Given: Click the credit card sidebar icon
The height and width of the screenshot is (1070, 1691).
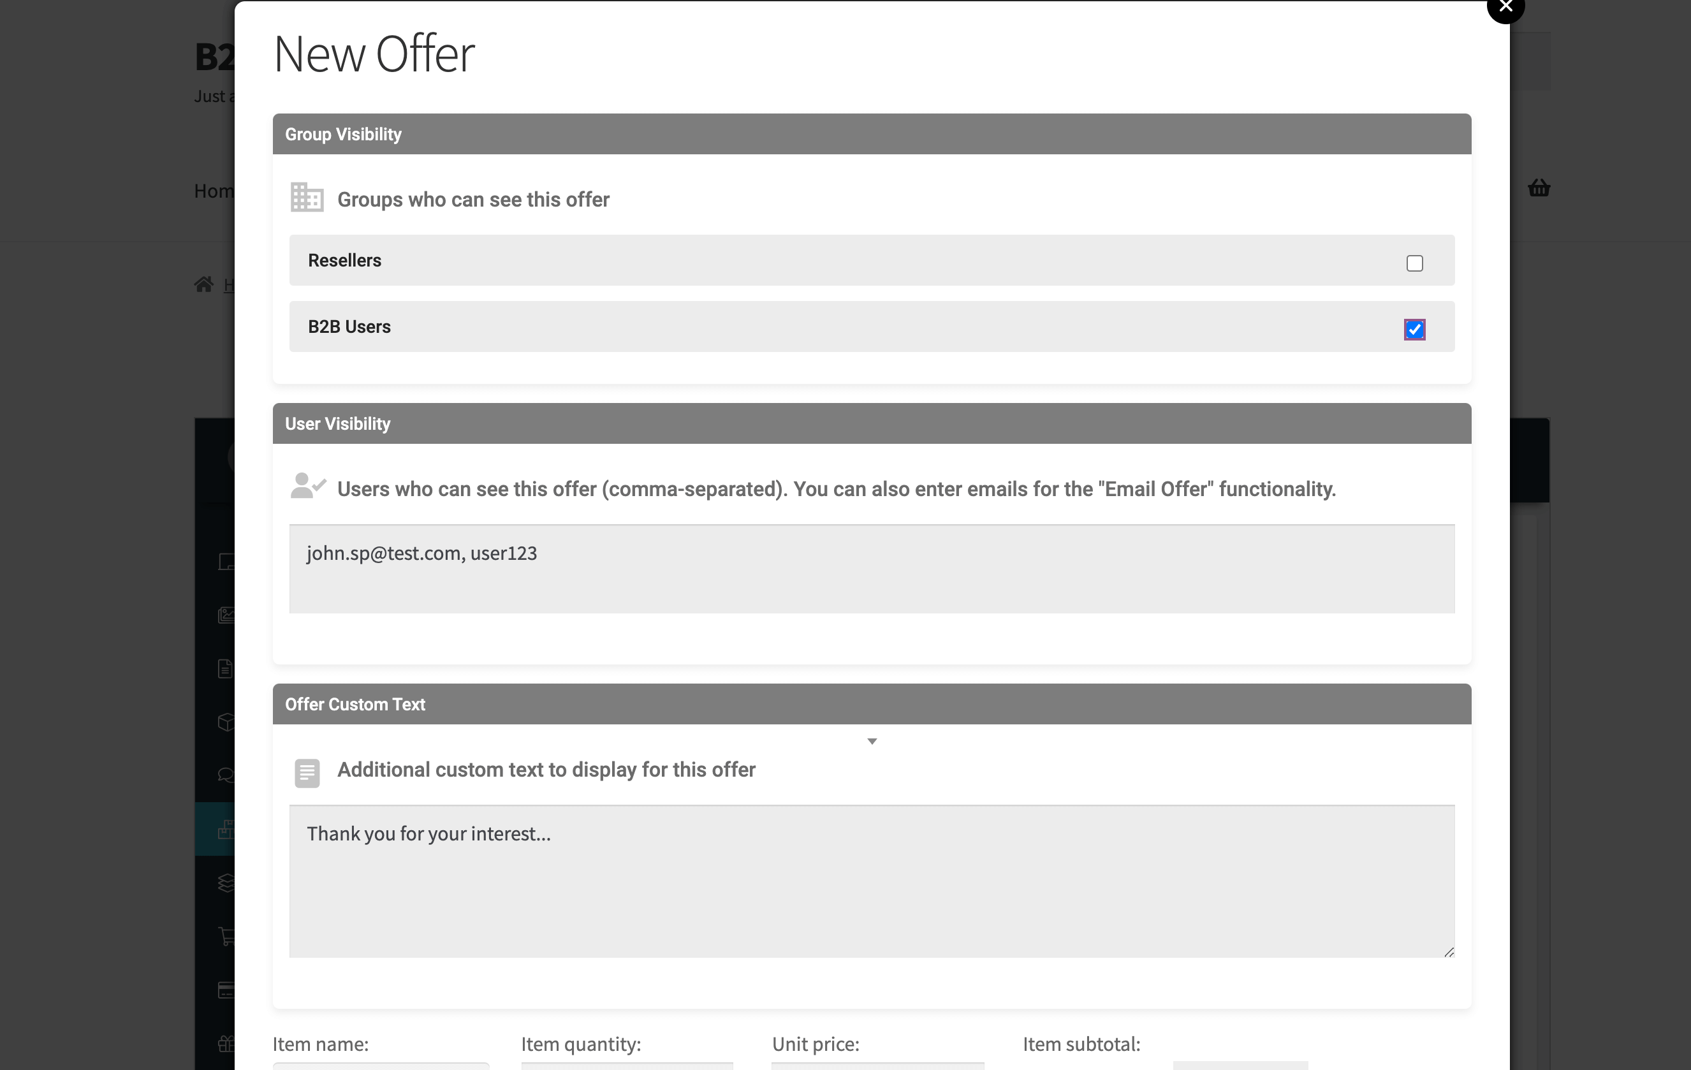Looking at the screenshot, I should (x=226, y=990).
